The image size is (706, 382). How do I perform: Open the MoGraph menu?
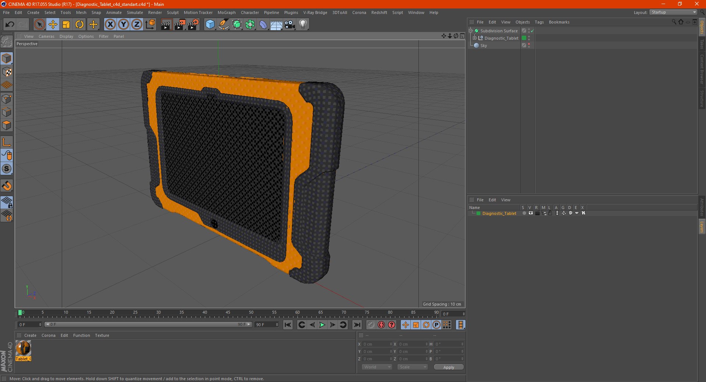(x=227, y=12)
